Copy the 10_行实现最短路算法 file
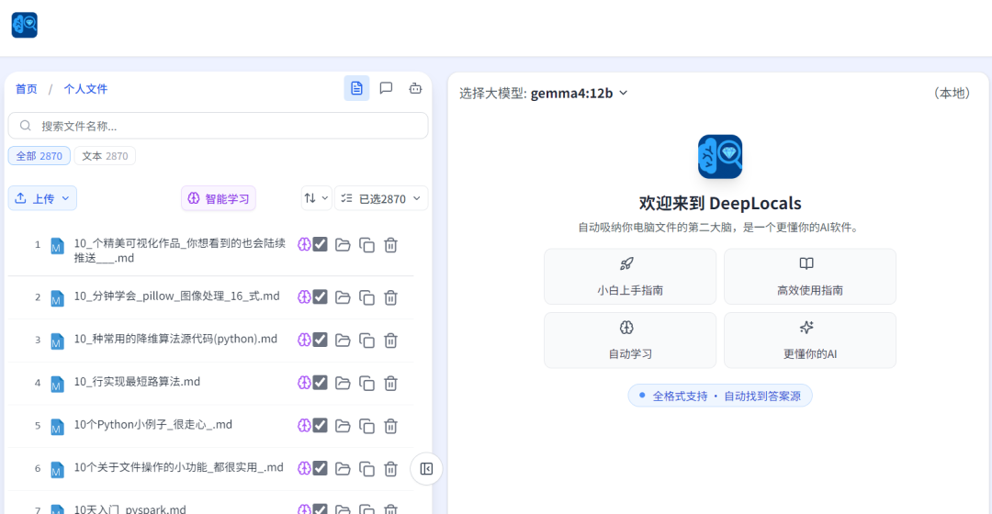This screenshot has width=992, height=514. pyautogui.click(x=366, y=383)
